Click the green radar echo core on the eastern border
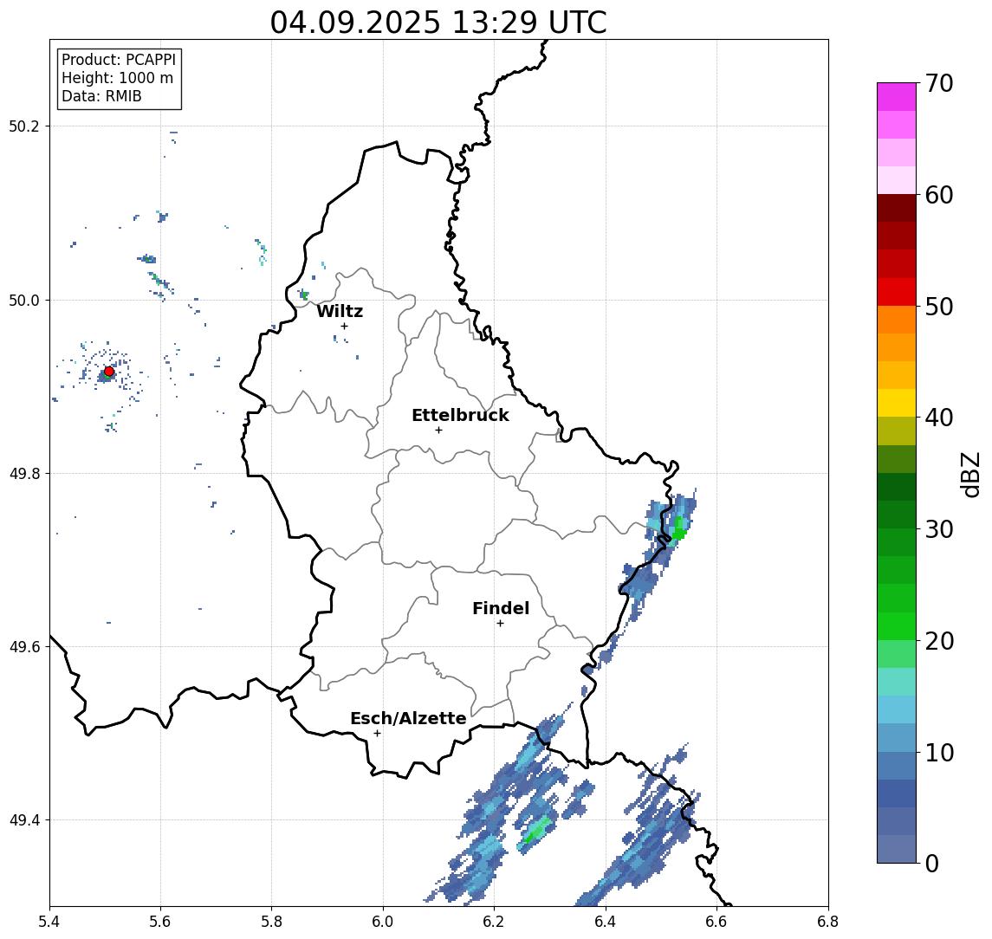The image size is (992, 939). [678, 529]
